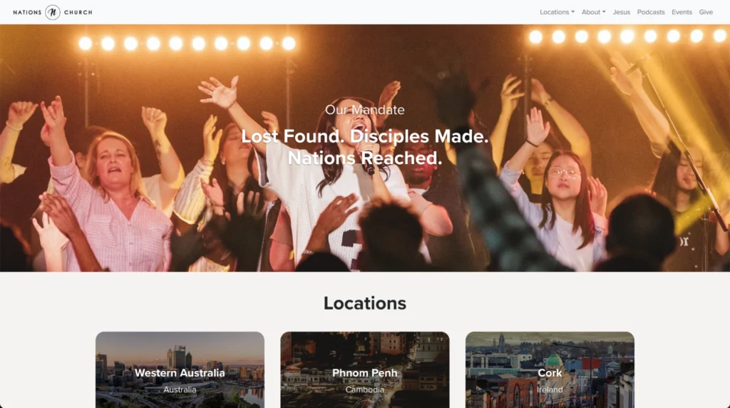
Task: Click the Locations section heading
Action: 364,303
